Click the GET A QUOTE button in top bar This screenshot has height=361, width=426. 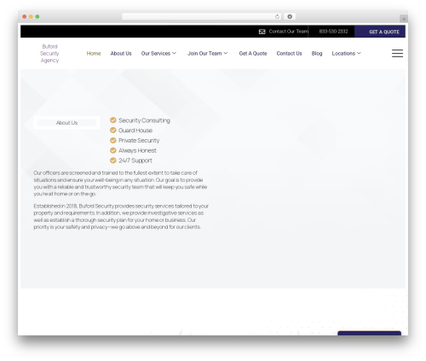[380, 32]
